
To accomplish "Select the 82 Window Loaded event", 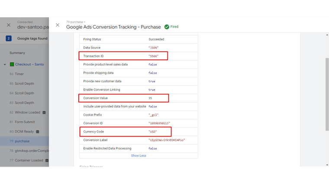I will [x=24, y=112].
